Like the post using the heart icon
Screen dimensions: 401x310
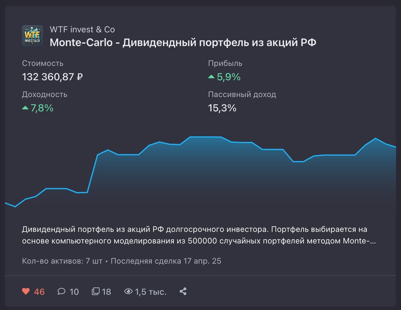(x=27, y=291)
